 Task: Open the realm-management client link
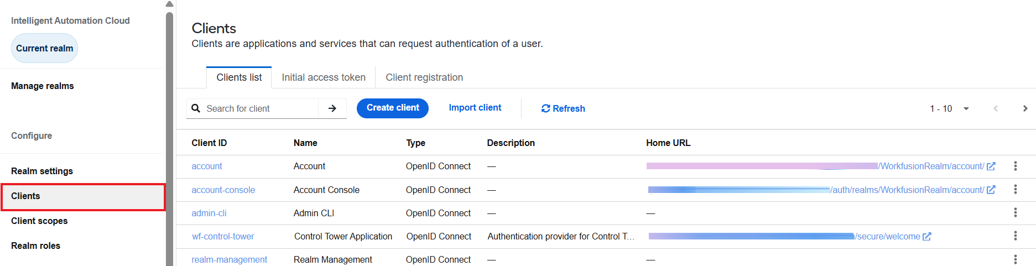click(230, 259)
